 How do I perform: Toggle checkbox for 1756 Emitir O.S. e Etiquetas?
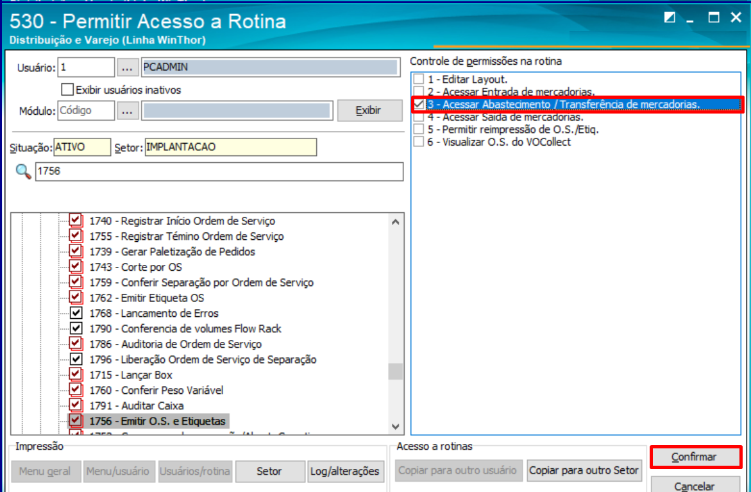pyautogui.click(x=76, y=421)
